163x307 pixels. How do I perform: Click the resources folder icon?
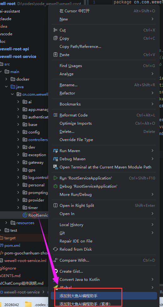click(13, 223)
